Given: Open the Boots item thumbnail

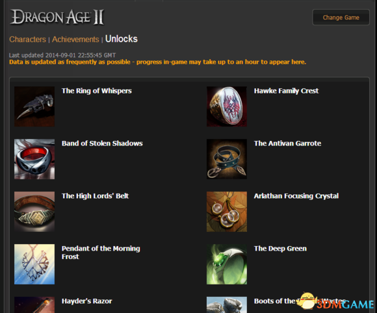Looking at the screenshot, I should click(x=227, y=305).
